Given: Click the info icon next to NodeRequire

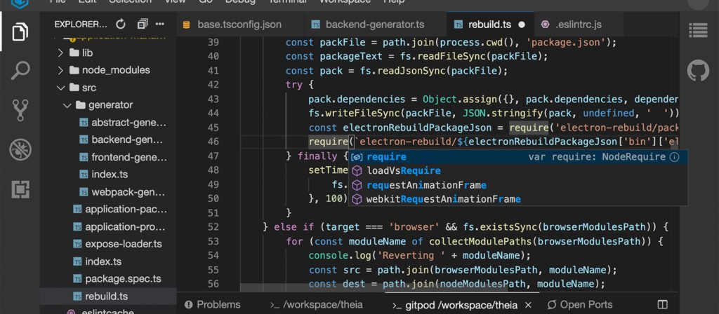Looking at the screenshot, I should pos(674,157).
